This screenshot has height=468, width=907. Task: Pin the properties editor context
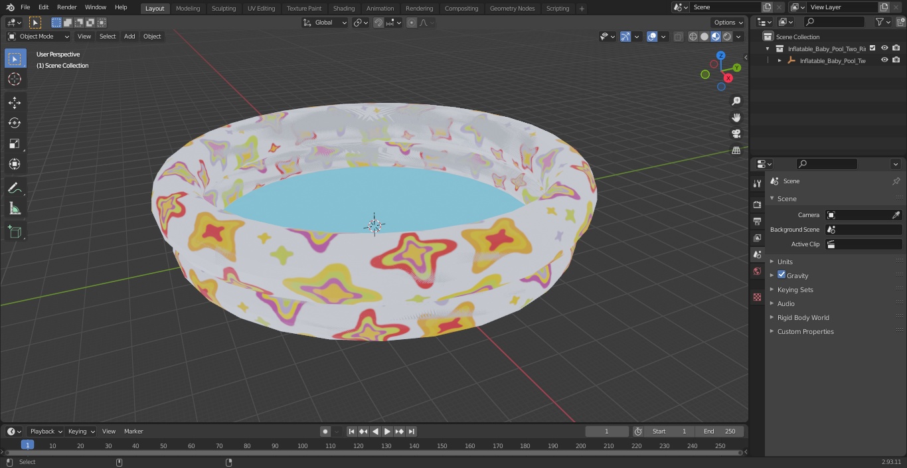tap(896, 181)
